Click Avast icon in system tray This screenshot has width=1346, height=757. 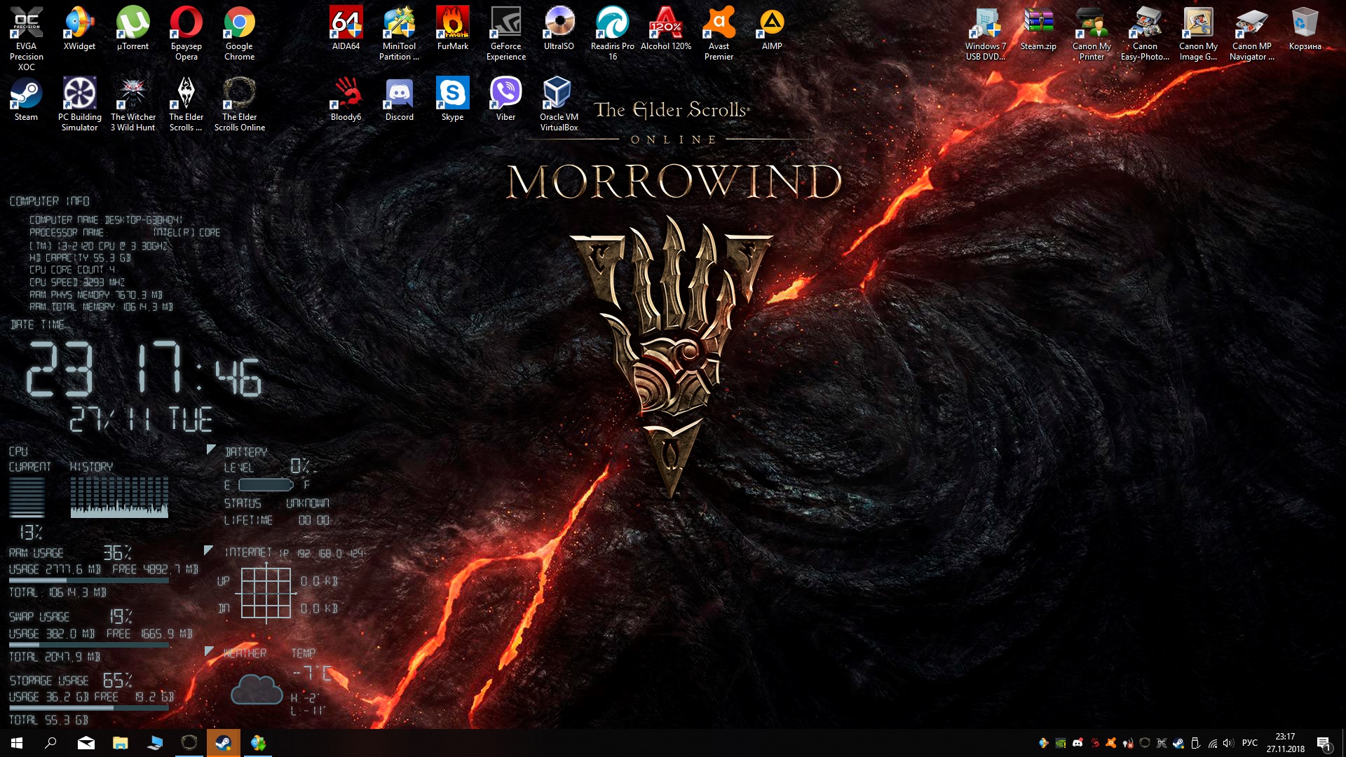coord(1111,743)
